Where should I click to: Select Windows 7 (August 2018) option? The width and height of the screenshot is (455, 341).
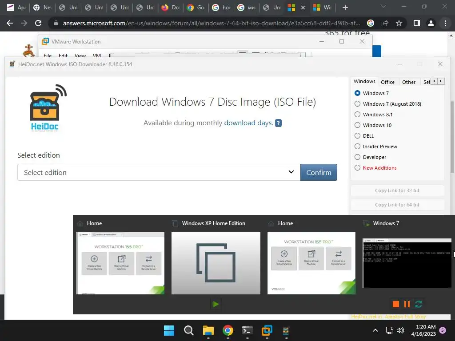tap(358, 104)
